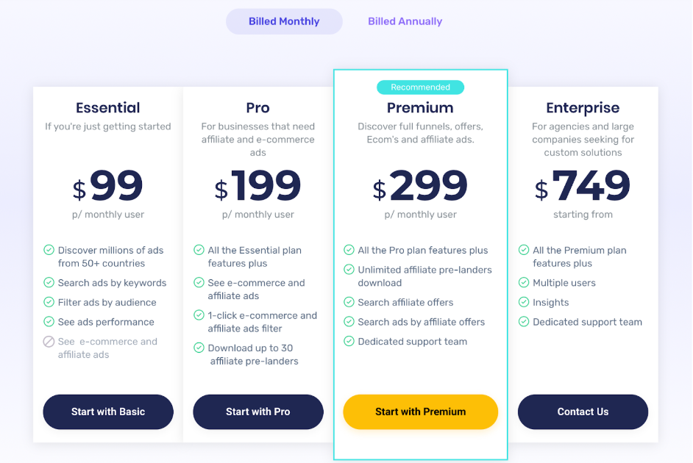693x463 pixels.
Task: Click the disabled icon beside See e-commerce and affiliate ads
Action: [49, 342]
